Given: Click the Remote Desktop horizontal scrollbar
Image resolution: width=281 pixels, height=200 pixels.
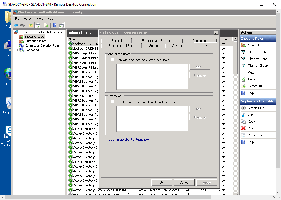Looking at the screenshot, I should click(x=107, y=198).
